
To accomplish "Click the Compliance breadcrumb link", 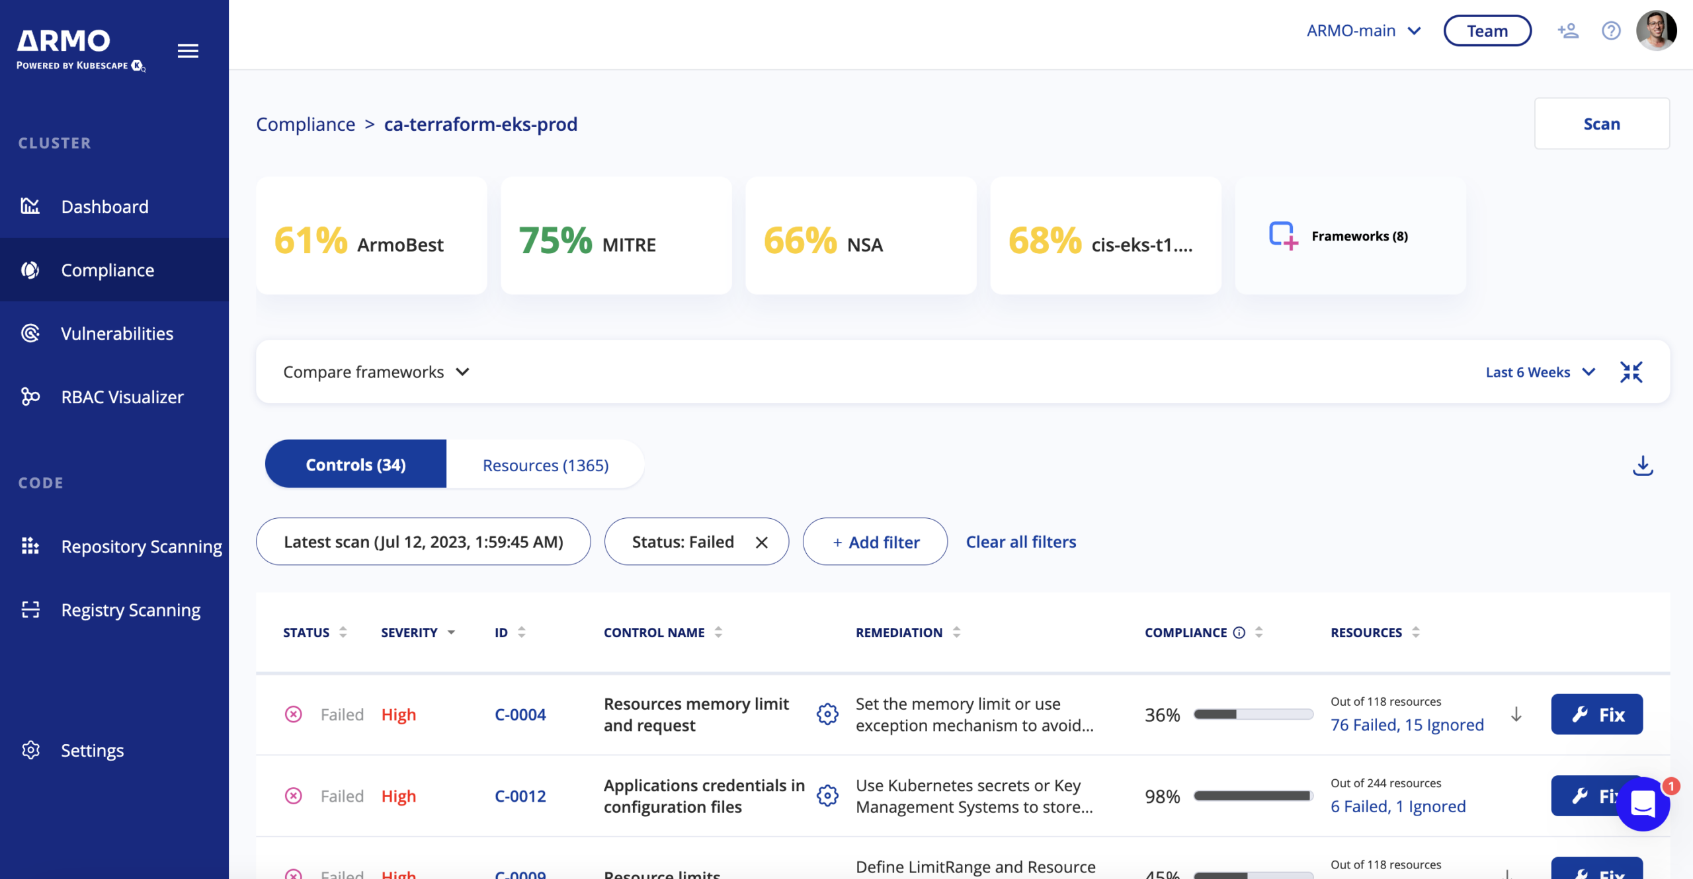I will click(306, 124).
